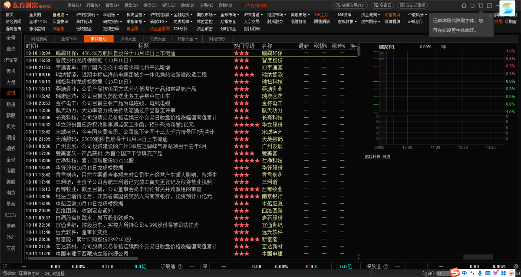Sort by the 热门等级 column header

click(244, 46)
